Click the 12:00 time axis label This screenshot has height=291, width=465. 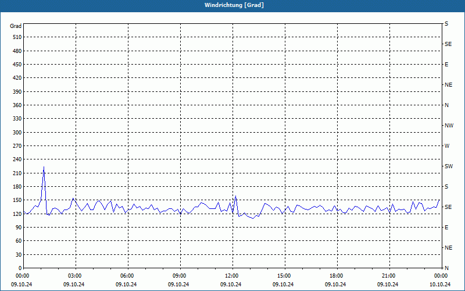tap(233, 276)
